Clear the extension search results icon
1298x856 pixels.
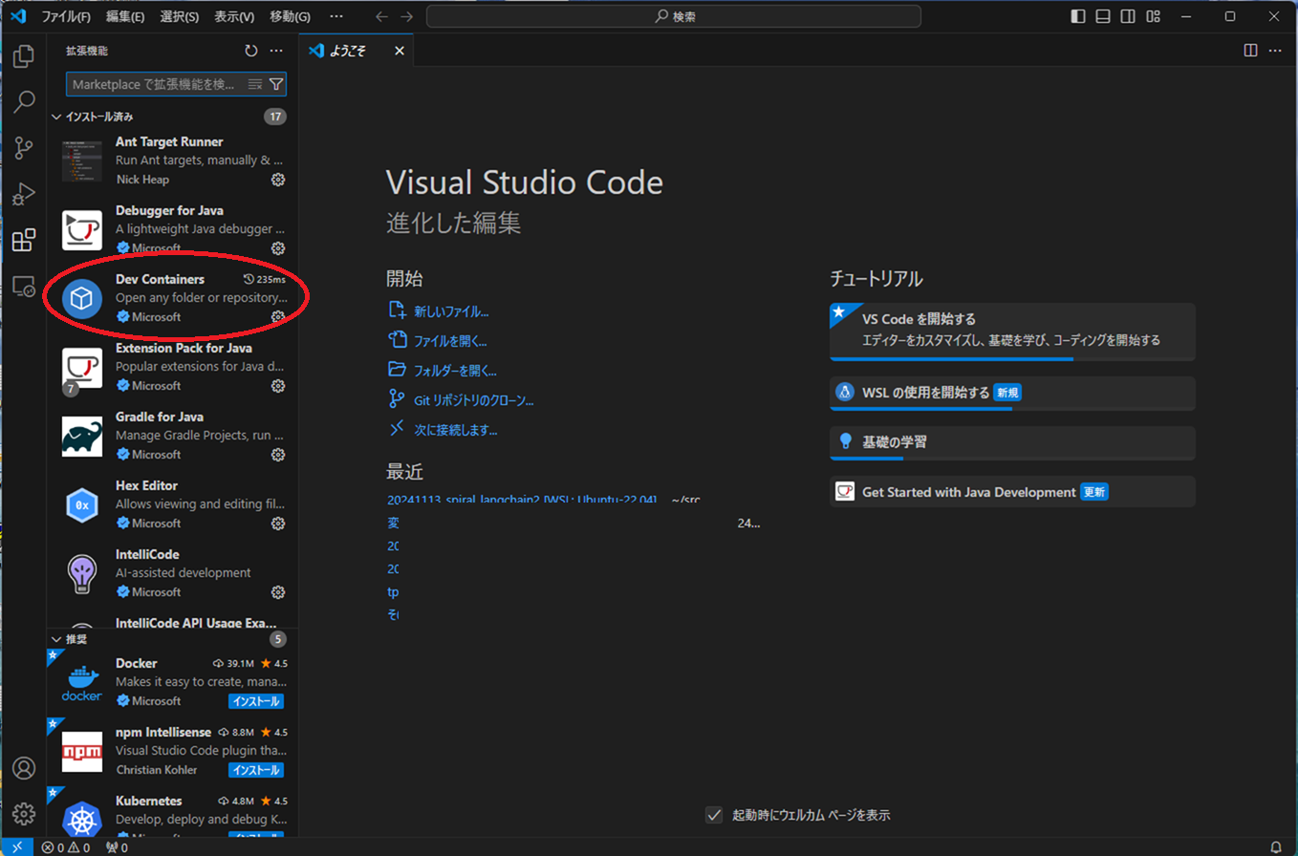[x=255, y=84]
